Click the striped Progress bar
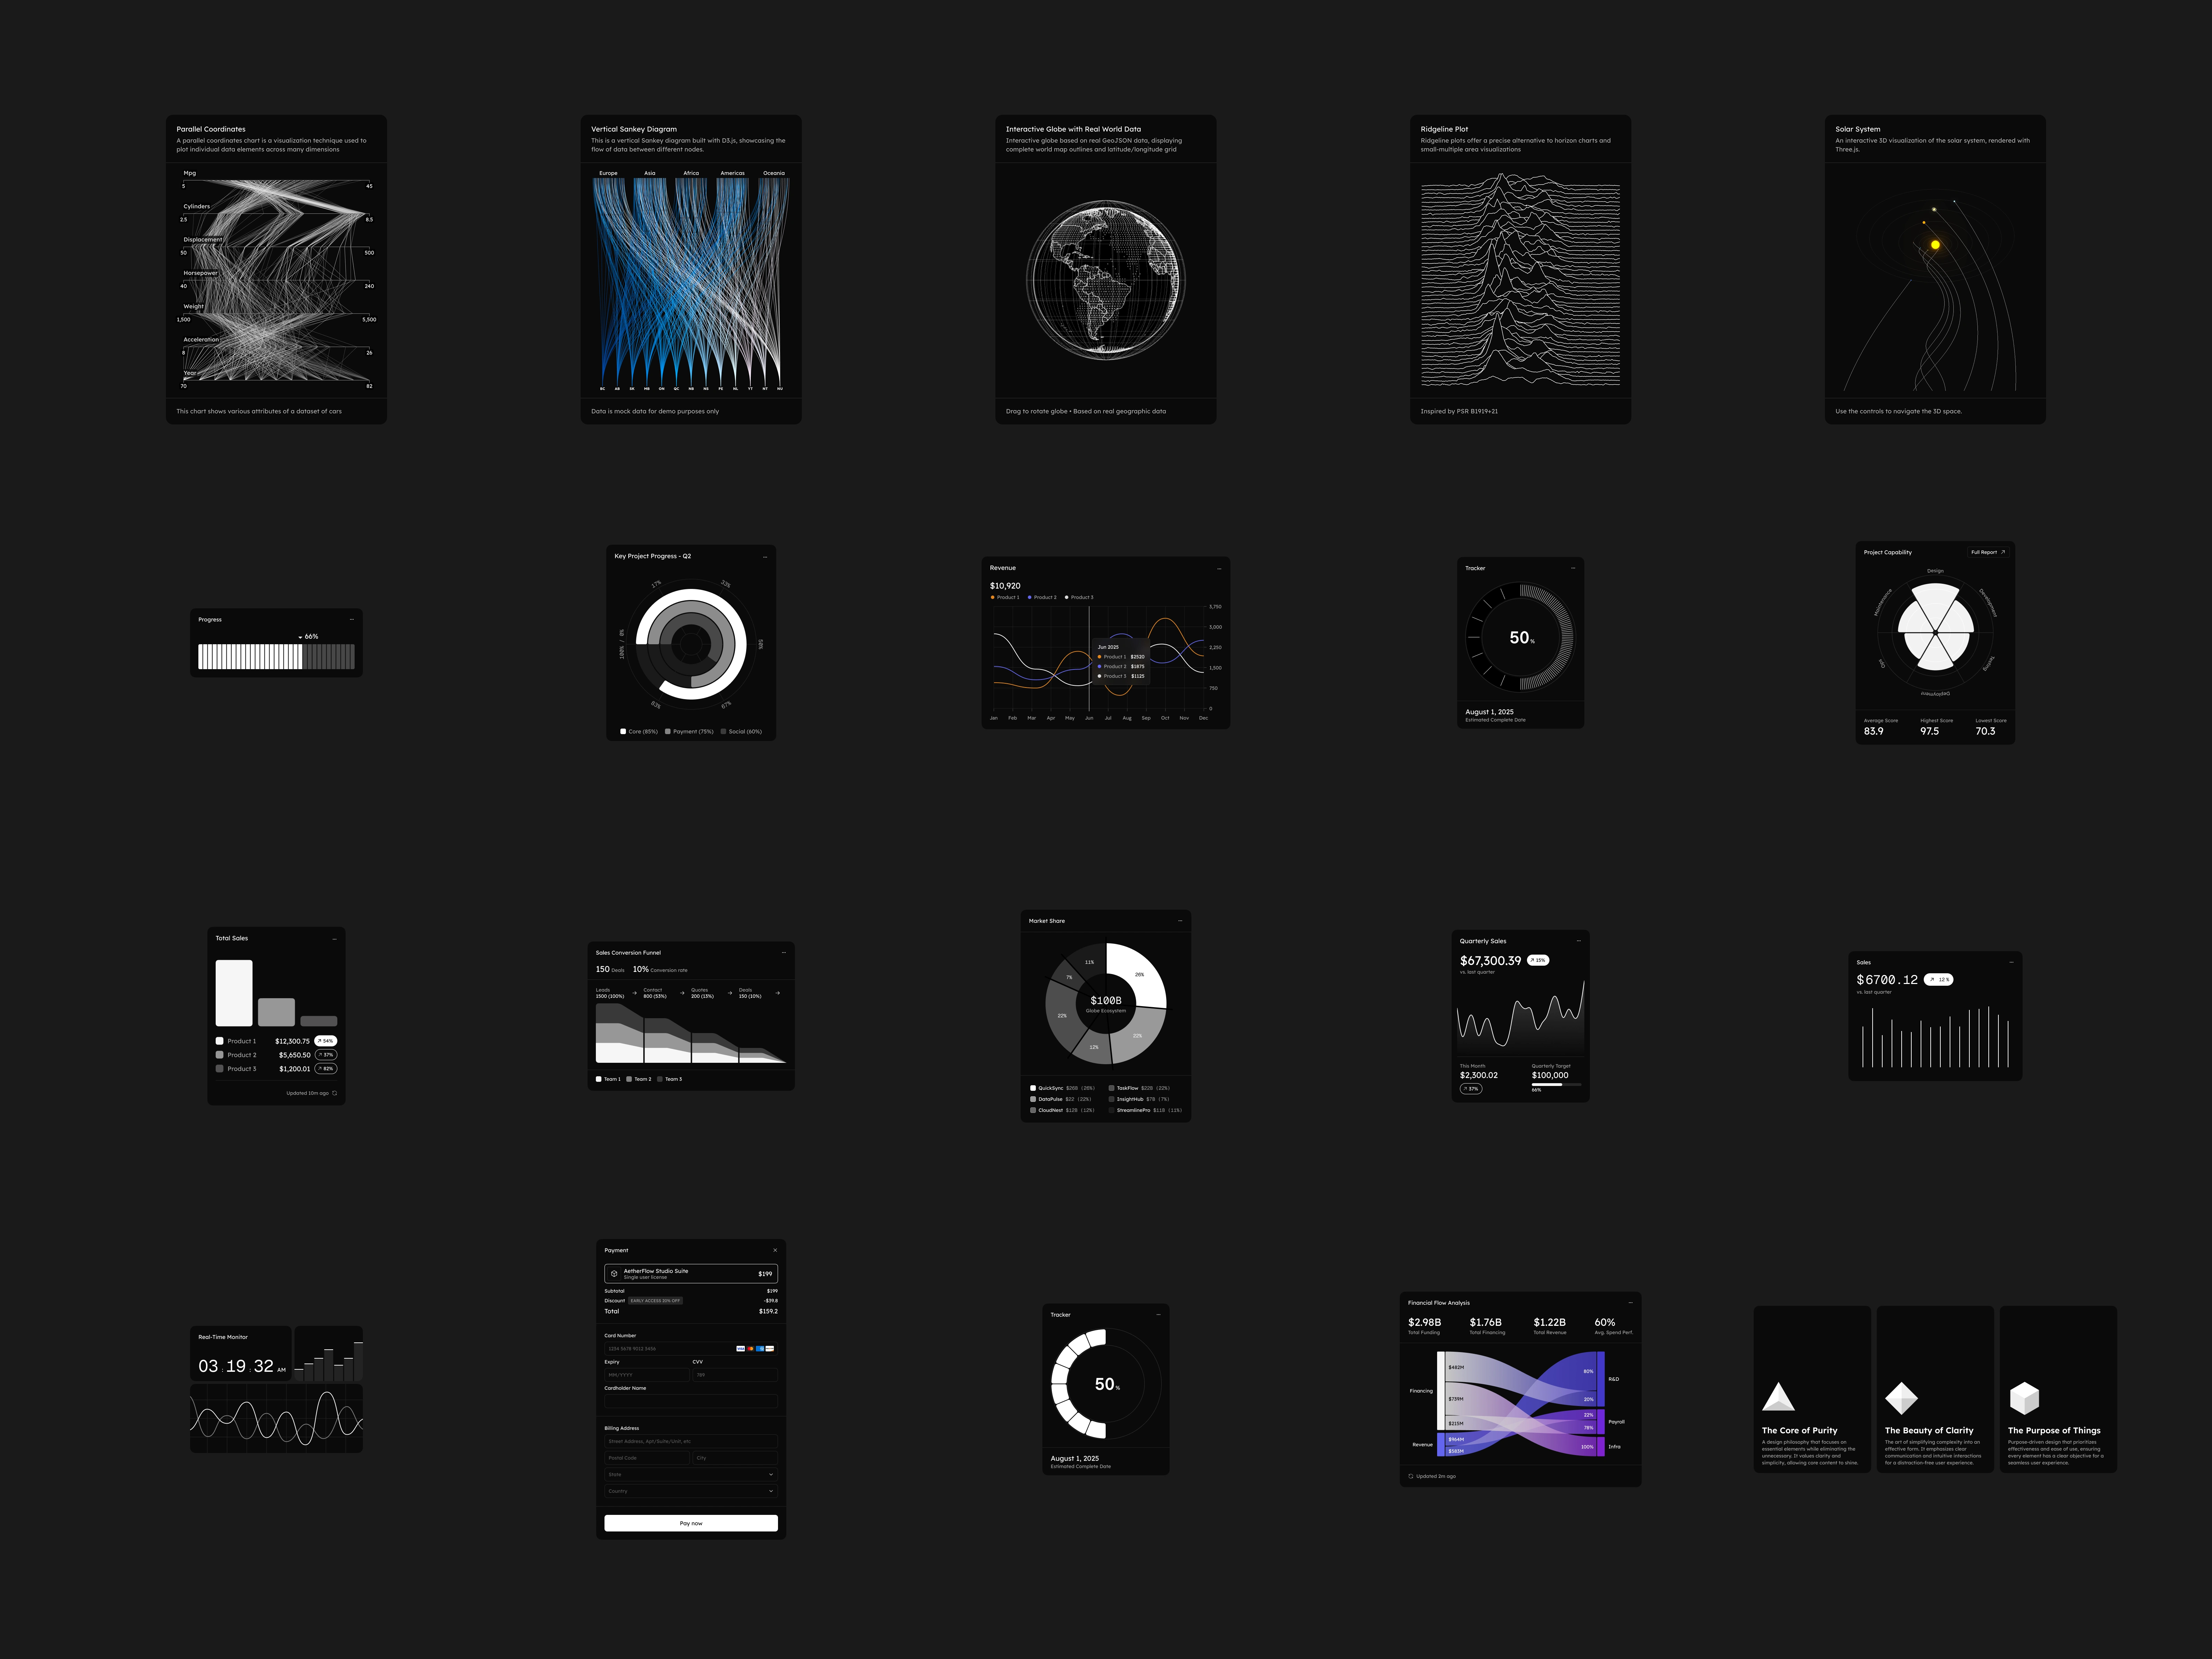Viewport: 2212px width, 1659px height. click(276, 657)
